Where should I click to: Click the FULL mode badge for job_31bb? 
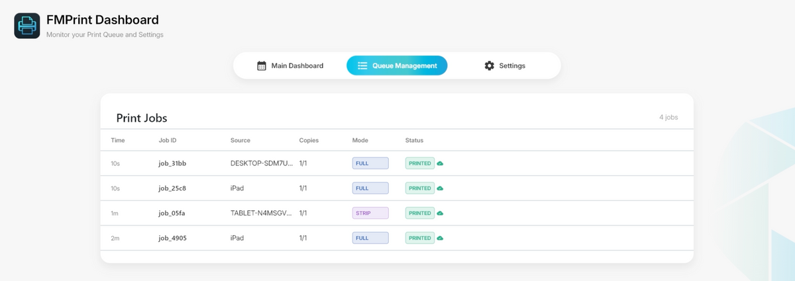(370, 163)
